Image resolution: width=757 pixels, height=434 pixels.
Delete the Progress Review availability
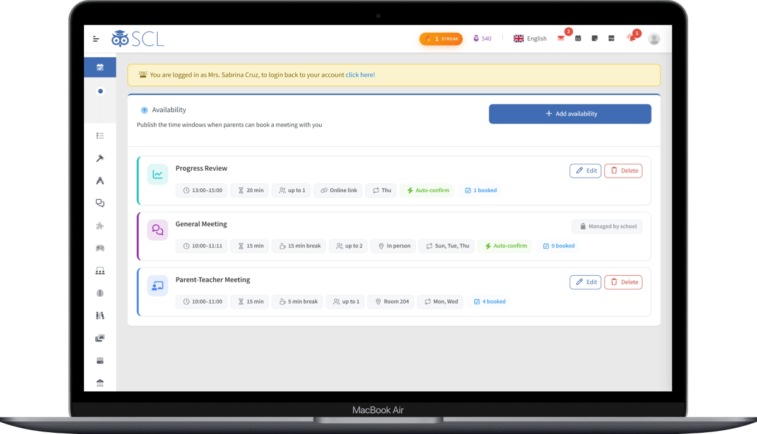(x=623, y=171)
